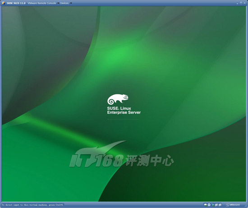Click the "SUSE SLES 11.0" window title text
The height and width of the screenshot is (208, 248).
point(16,3)
